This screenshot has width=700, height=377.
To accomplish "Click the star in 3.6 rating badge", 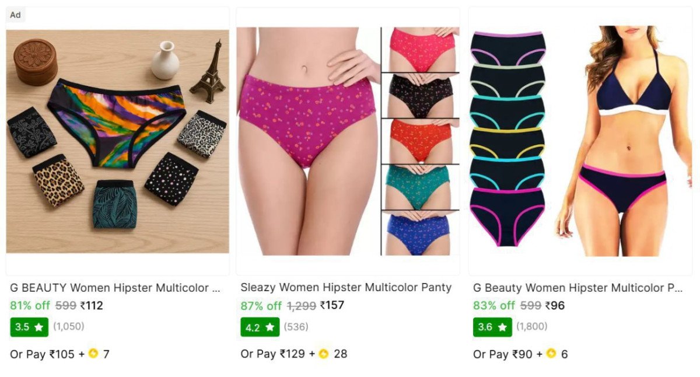I will (502, 327).
